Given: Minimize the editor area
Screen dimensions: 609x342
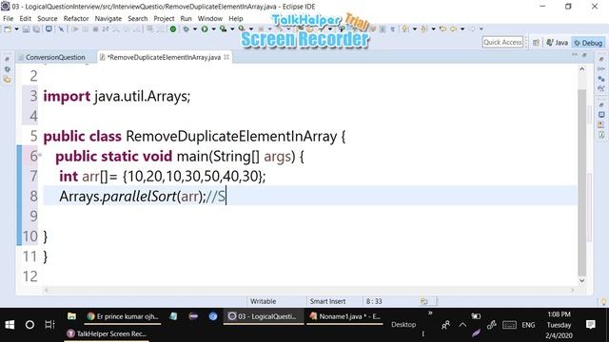Looking at the screenshot, I should 575,55.
